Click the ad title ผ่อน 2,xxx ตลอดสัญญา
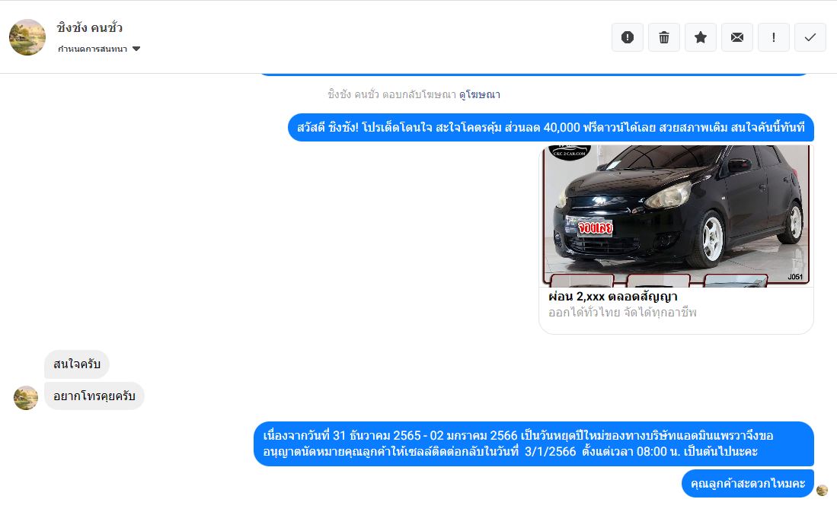The height and width of the screenshot is (515, 837). (613, 297)
